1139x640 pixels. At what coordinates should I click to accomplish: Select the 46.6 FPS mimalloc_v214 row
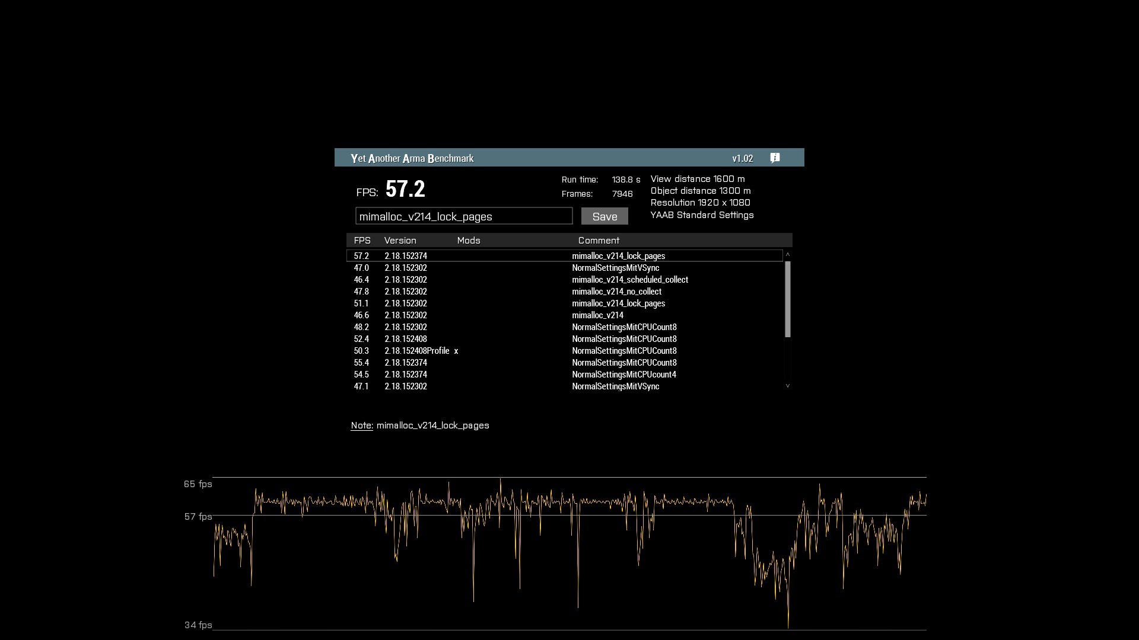pos(565,315)
